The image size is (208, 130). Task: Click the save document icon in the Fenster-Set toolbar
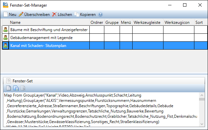pos(16,88)
